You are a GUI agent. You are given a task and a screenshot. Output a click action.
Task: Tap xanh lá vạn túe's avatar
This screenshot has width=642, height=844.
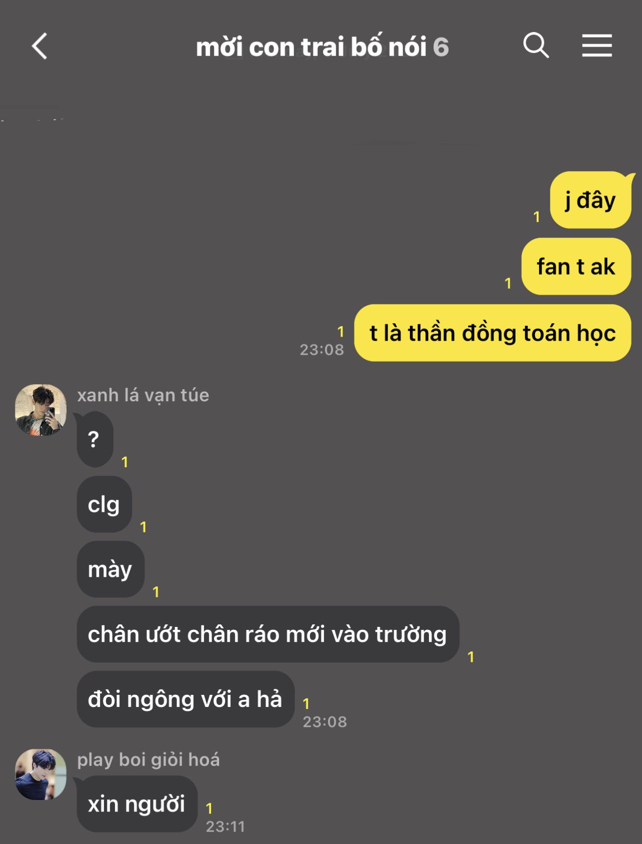click(40, 410)
